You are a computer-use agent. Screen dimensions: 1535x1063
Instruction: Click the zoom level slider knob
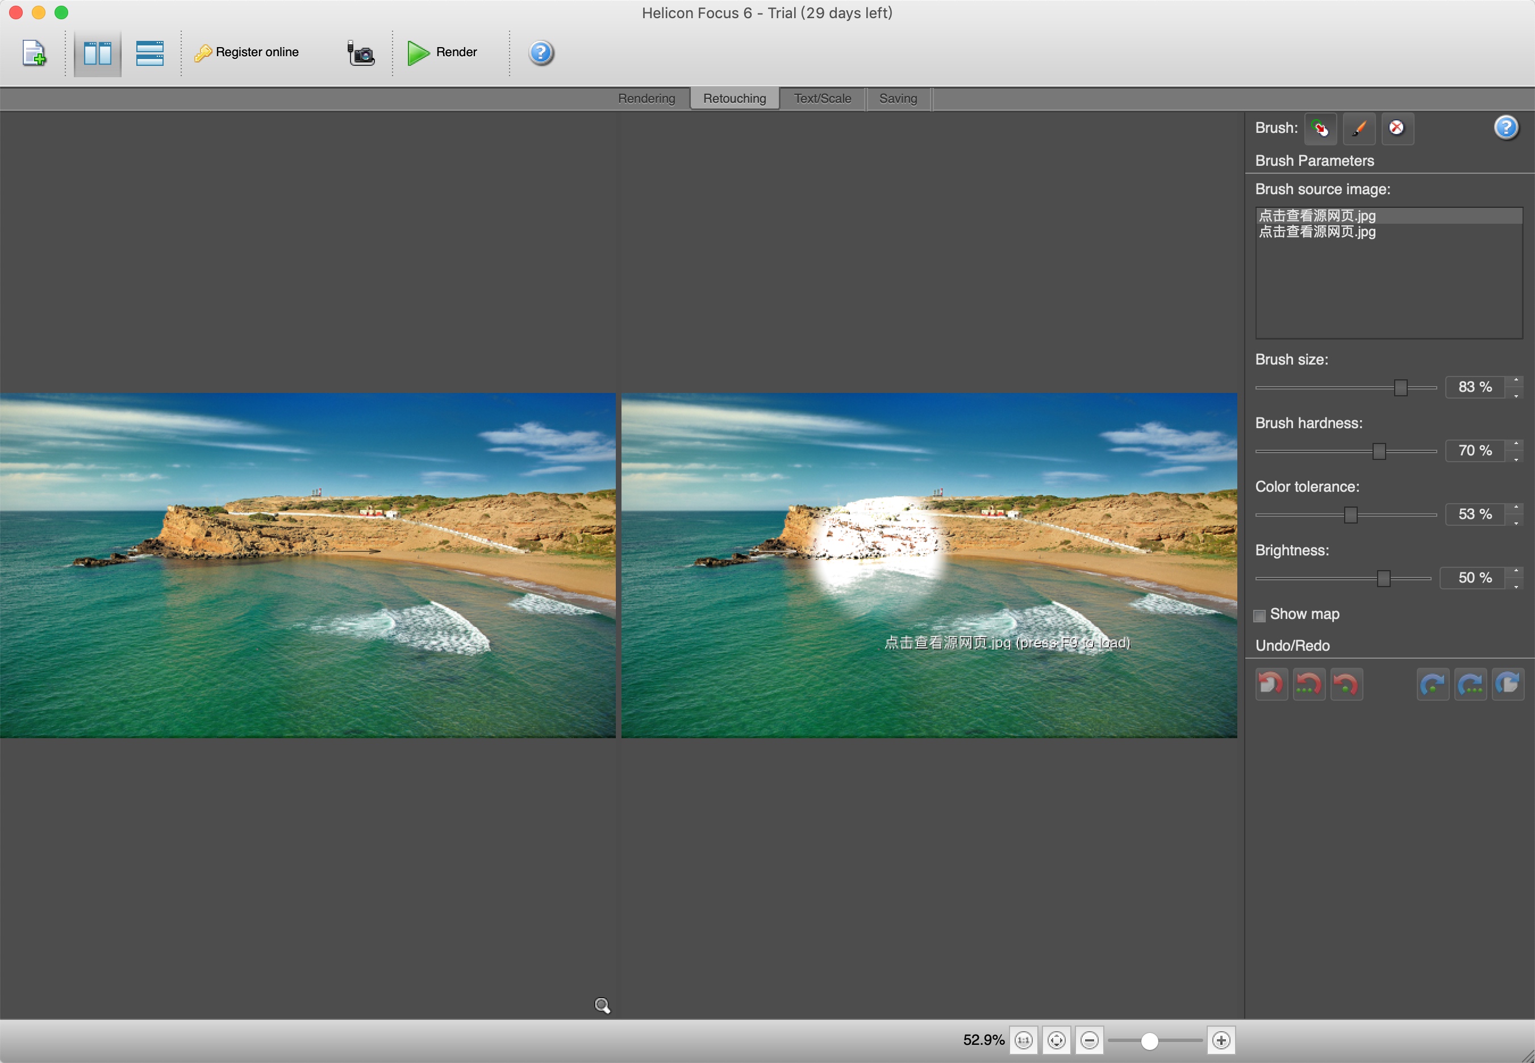pos(1149,1041)
